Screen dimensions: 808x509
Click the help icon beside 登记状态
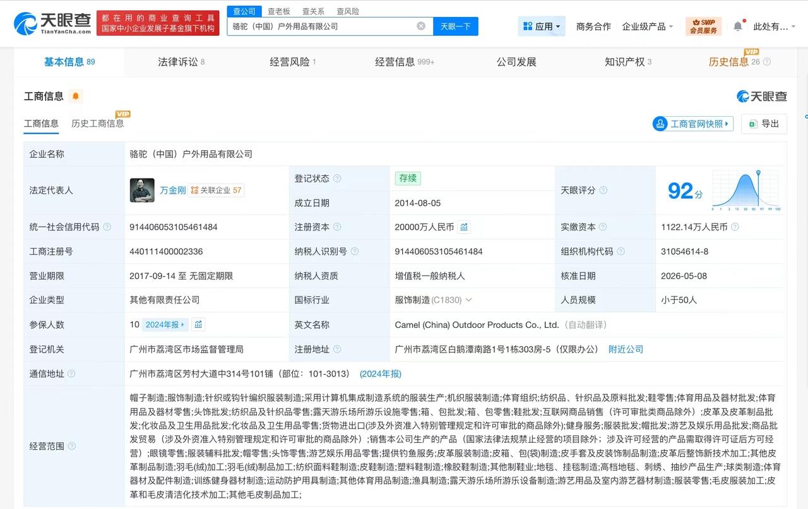[338, 178]
